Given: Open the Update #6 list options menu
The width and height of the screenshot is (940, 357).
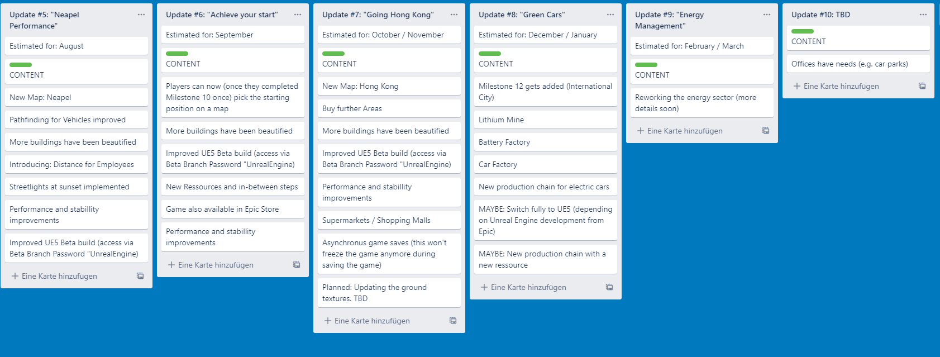Looking at the screenshot, I should (x=298, y=15).
